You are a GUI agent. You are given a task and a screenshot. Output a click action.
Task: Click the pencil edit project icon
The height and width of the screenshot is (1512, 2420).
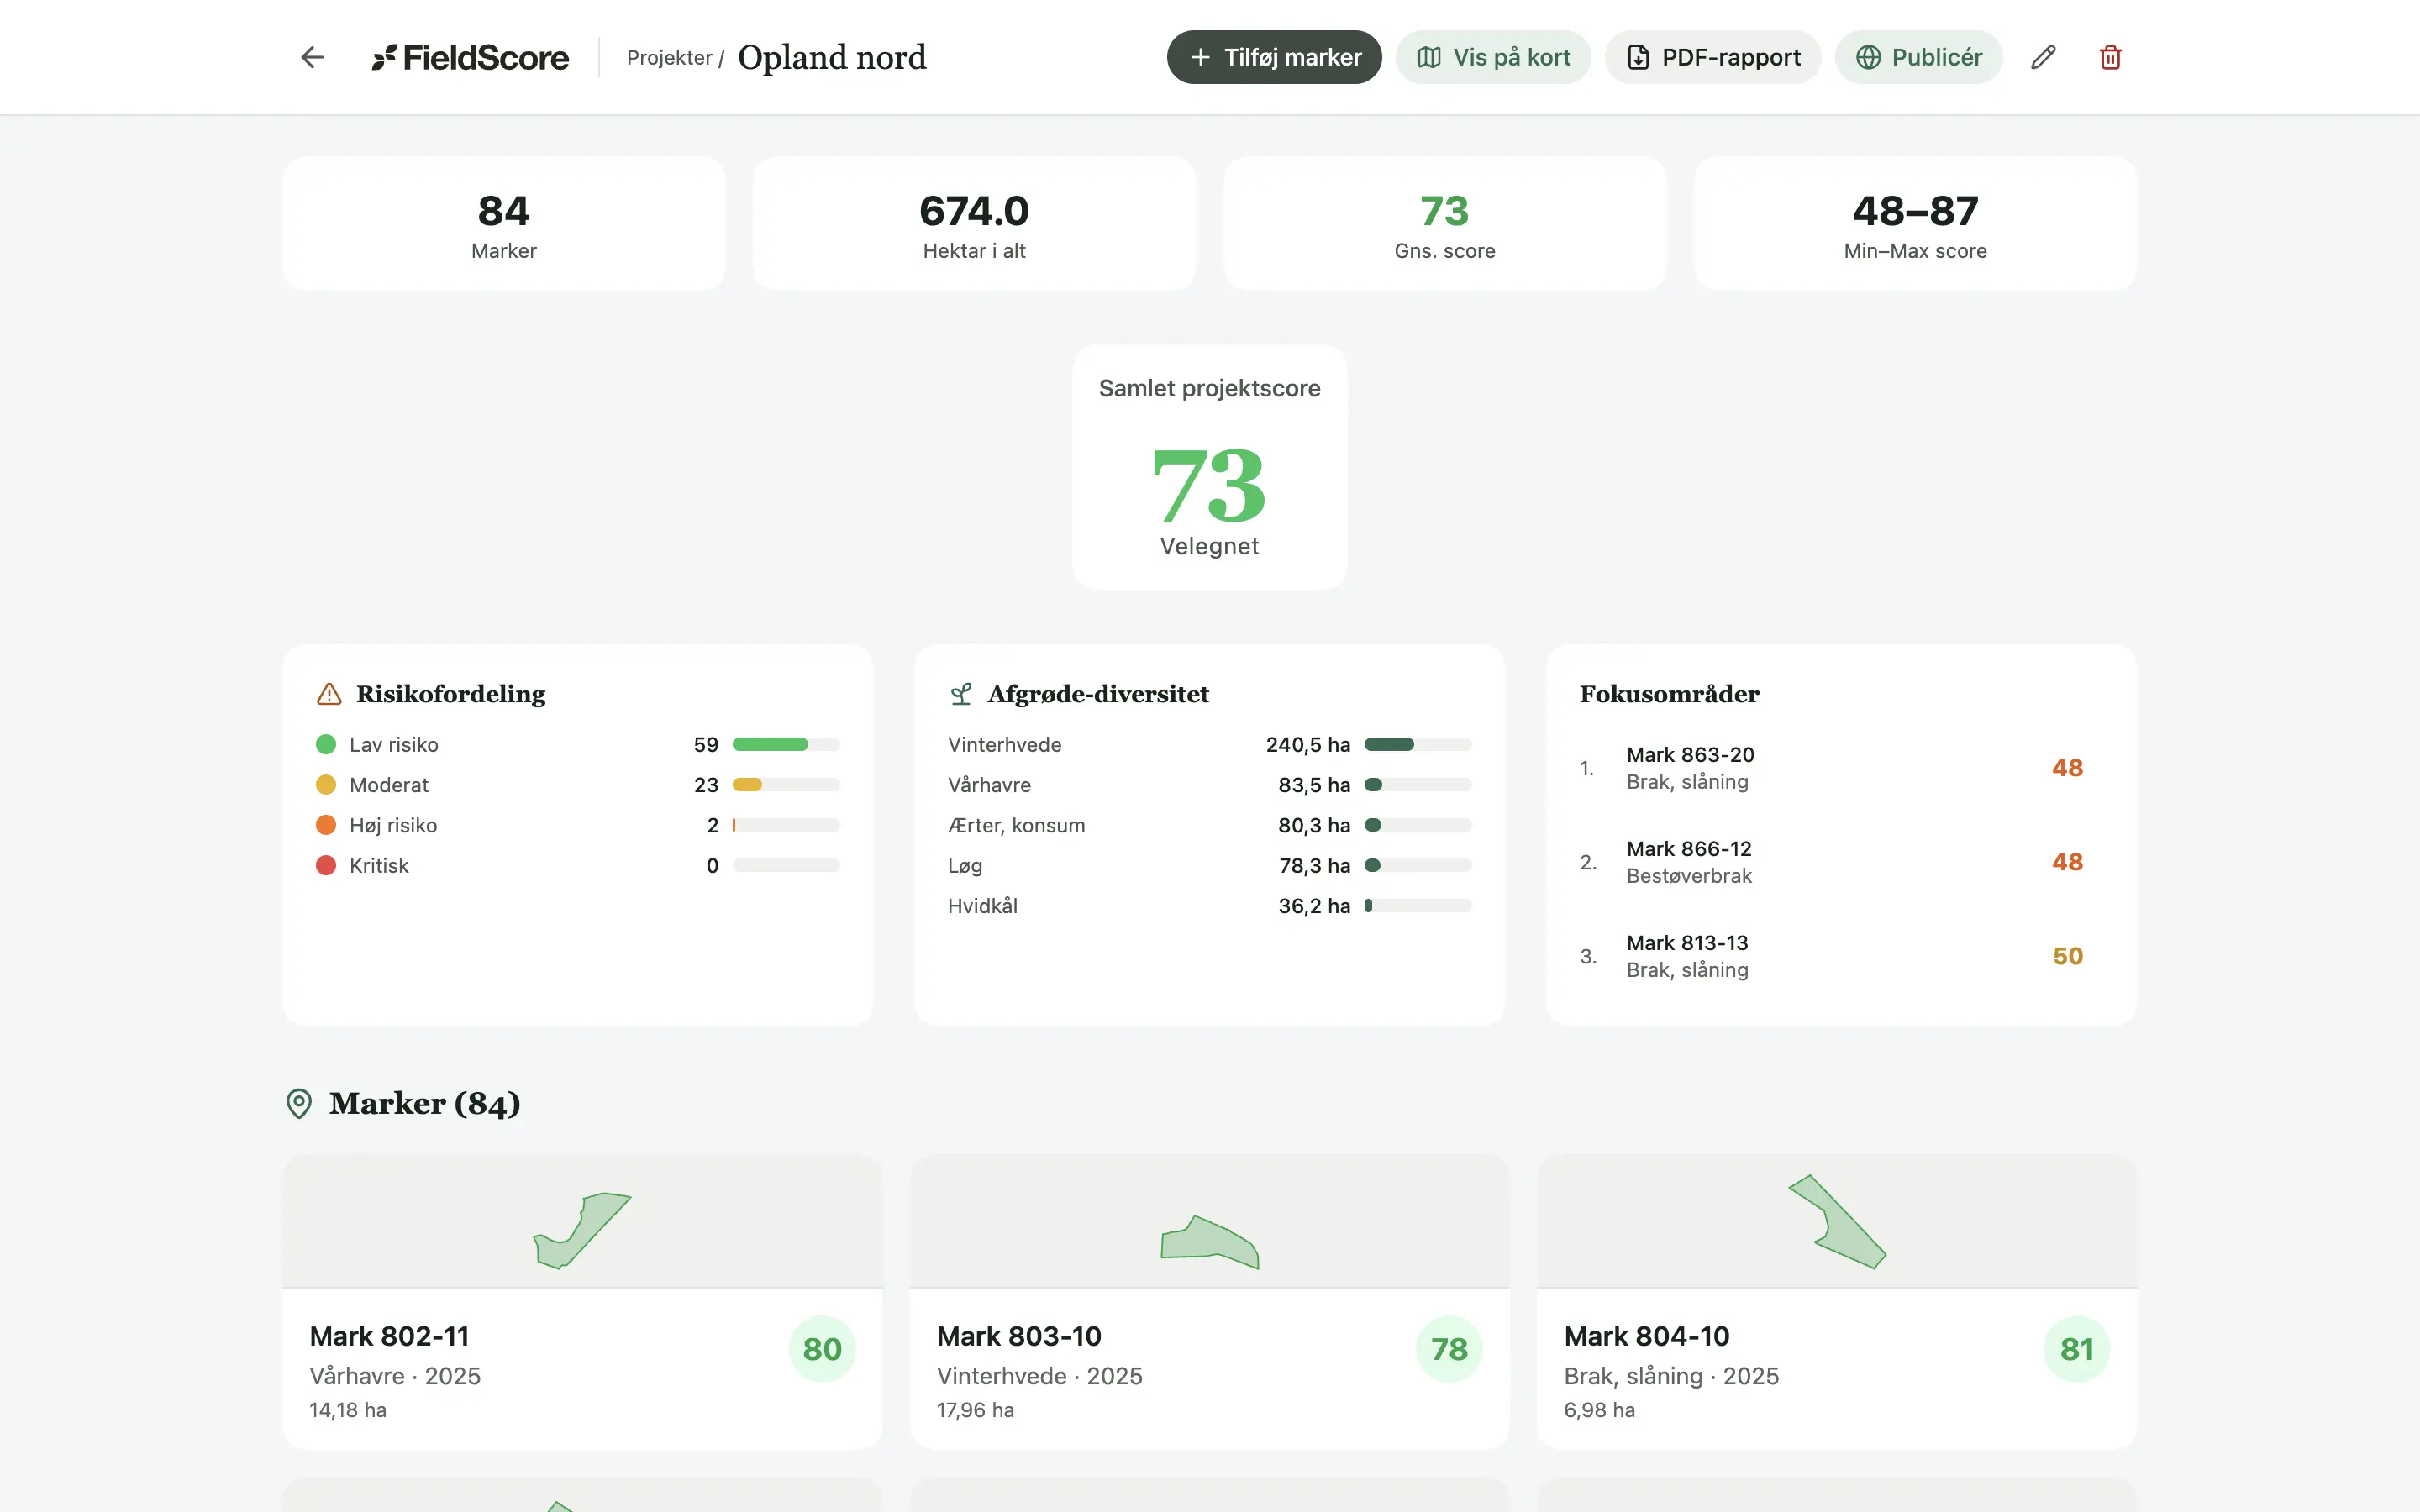[2043, 57]
